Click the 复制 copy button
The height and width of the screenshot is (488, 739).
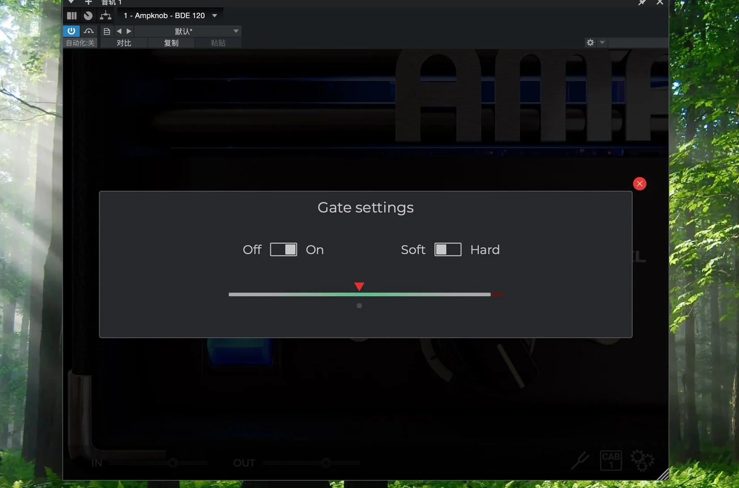[x=171, y=43]
